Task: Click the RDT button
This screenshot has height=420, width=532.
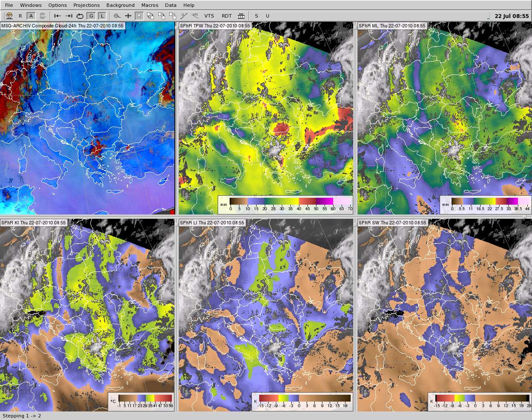Action: coord(227,16)
